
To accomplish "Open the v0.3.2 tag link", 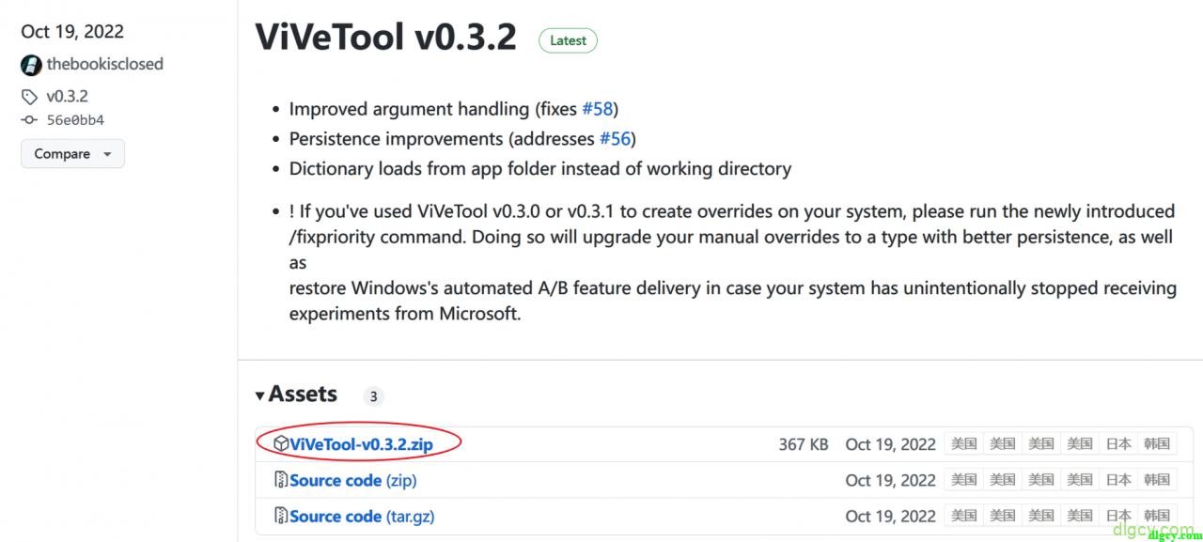I will point(67,96).
